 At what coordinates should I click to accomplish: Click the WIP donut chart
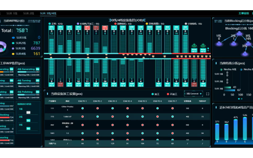(3, 47)
